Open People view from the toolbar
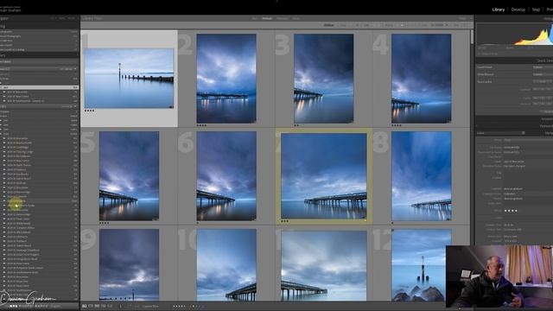 point(110,306)
